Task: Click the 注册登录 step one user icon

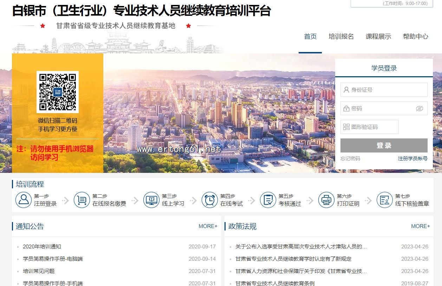Action: click(x=24, y=200)
